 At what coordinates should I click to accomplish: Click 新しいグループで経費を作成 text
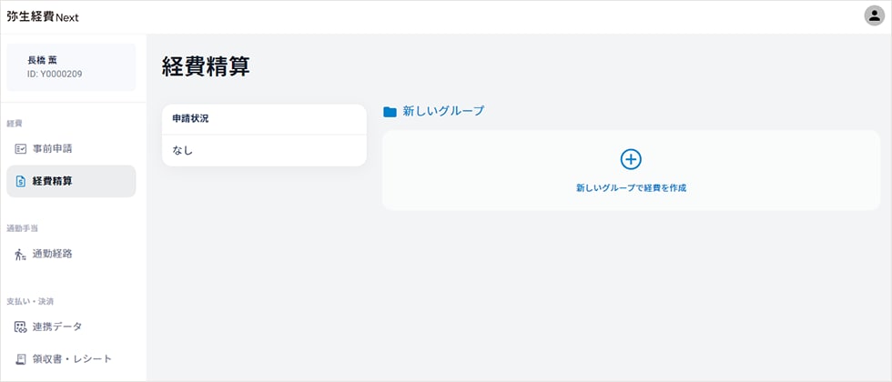point(631,188)
